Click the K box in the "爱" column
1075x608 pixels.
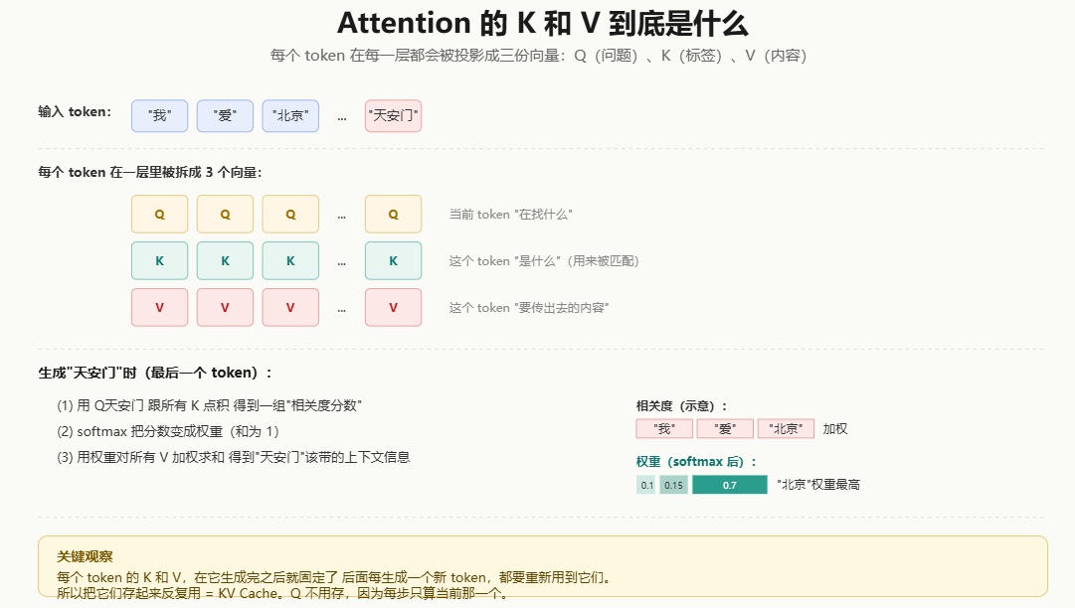click(225, 261)
